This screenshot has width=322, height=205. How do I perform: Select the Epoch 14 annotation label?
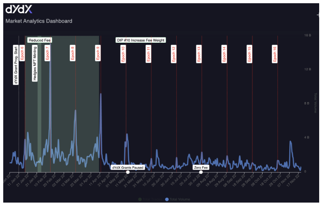pos(224,54)
